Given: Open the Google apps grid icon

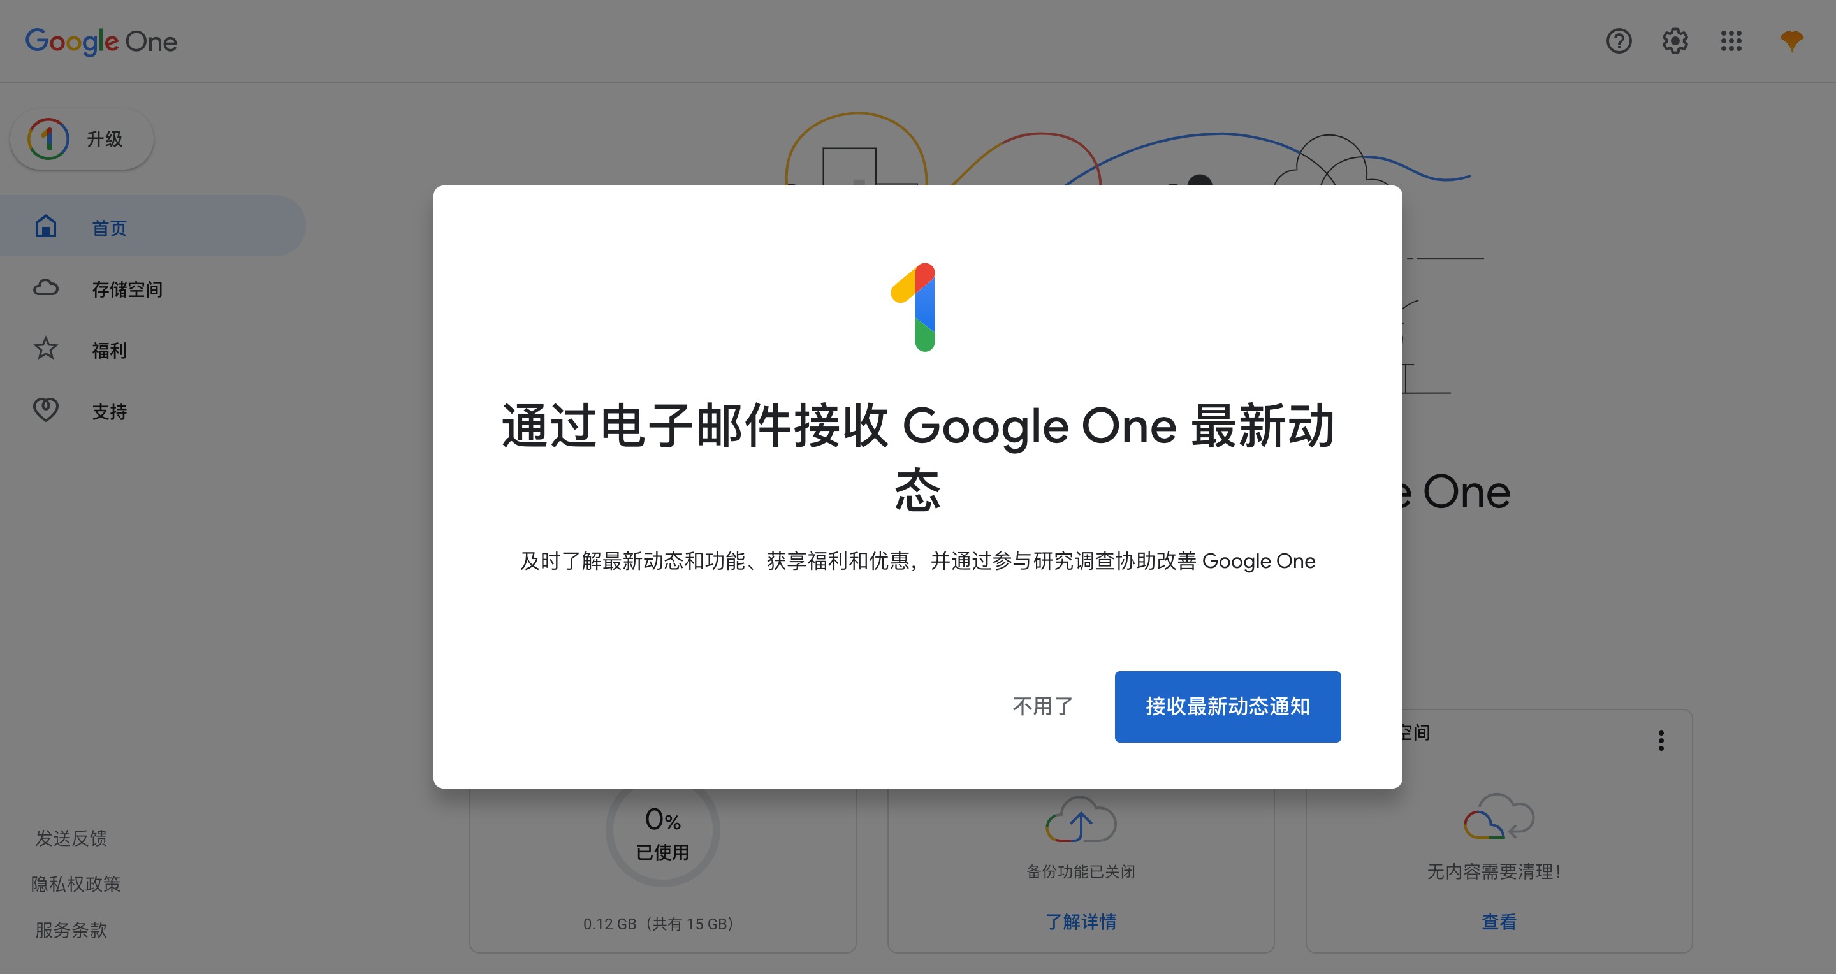Looking at the screenshot, I should [x=1731, y=41].
